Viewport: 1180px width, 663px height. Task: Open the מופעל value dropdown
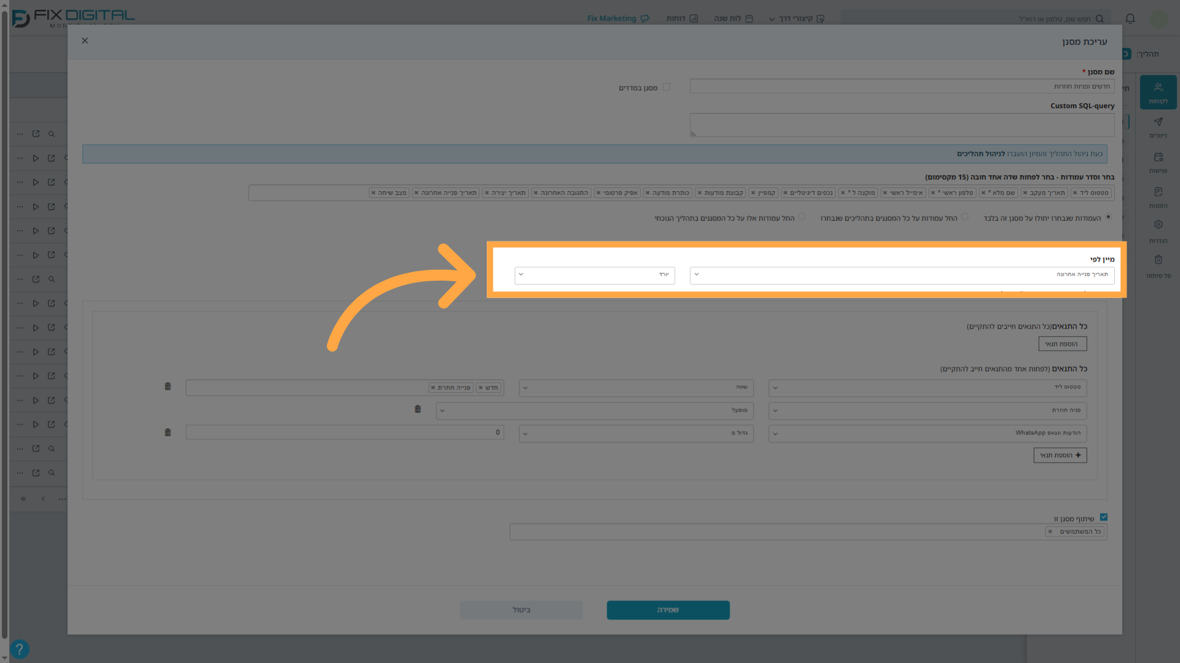pyautogui.click(x=595, y=410)
